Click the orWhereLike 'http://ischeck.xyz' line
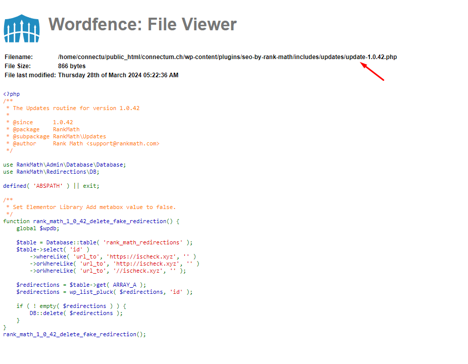 (x=114, y=264)
